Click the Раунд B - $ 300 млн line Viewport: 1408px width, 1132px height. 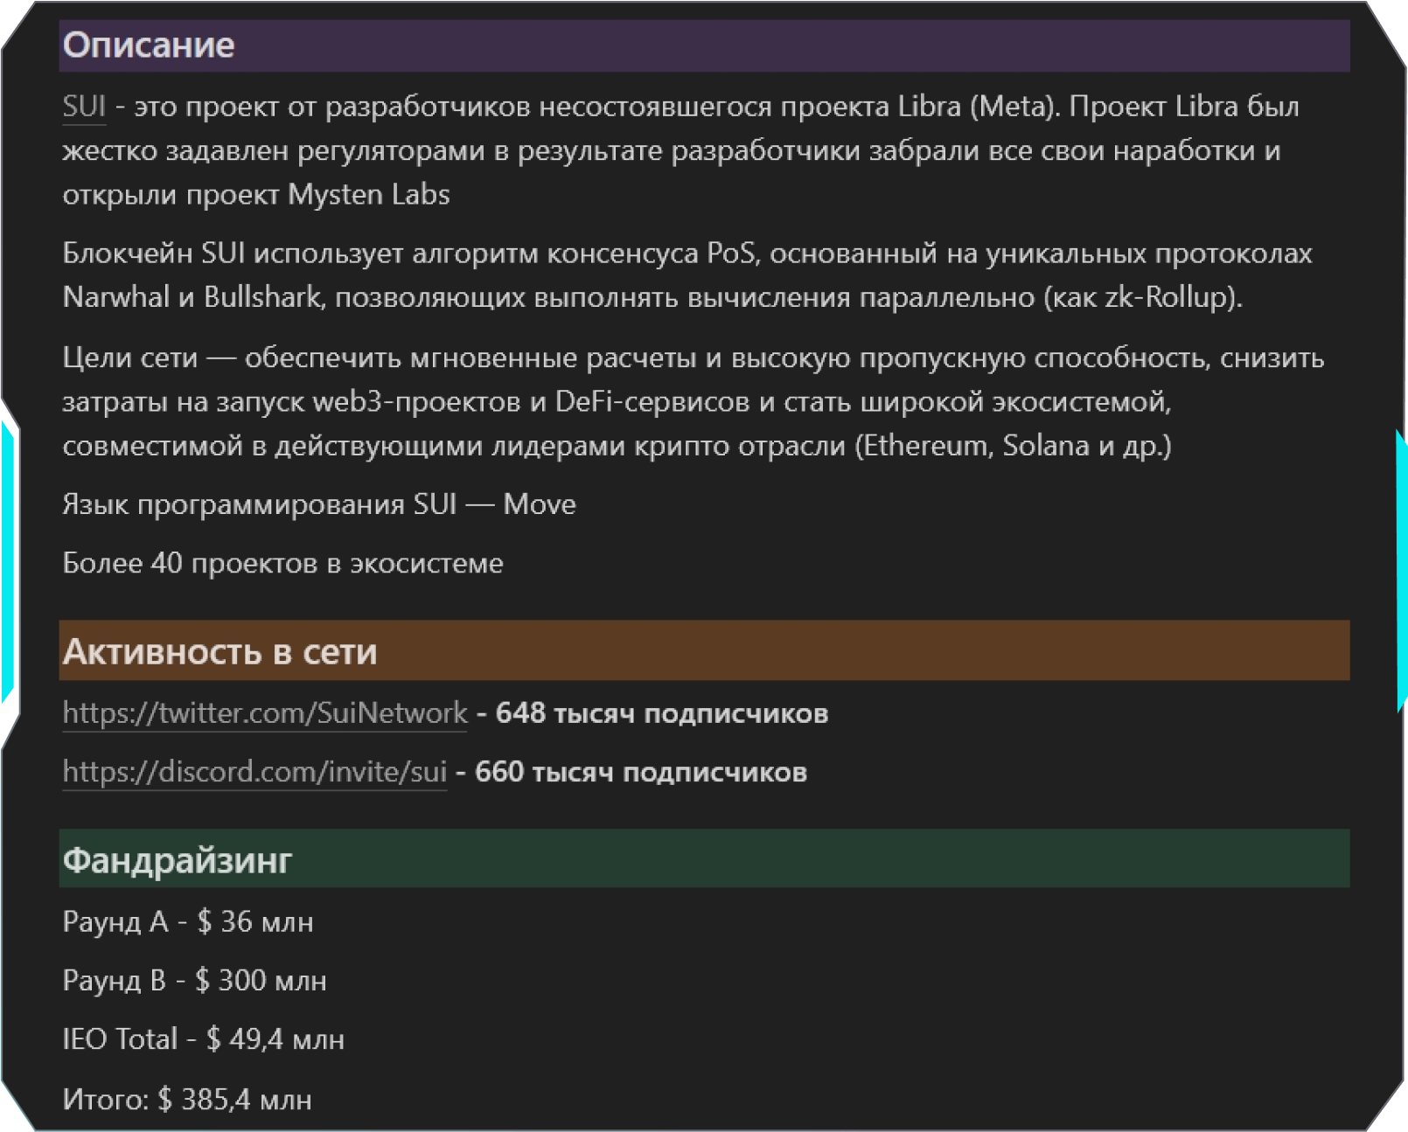[194, 980]
